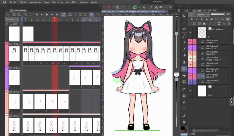Step back to the previous frame
Image resolution: width=234 pixels, height=136 pixels.
tap(42, 15)
